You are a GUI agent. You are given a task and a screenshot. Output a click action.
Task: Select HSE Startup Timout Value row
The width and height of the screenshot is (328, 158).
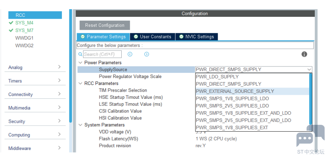[x=131, y=97]
